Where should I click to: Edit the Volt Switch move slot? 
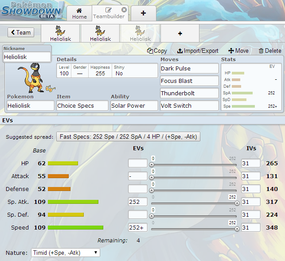tap(189, 105)
